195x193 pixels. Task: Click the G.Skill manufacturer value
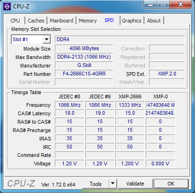[x=84, y=65]
